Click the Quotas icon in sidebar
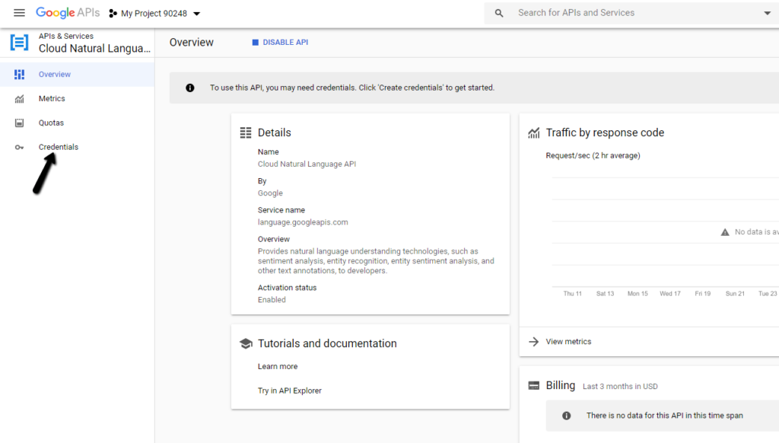Screen dimensions: 779x443 pyautogui.click(x=19, y=123)
